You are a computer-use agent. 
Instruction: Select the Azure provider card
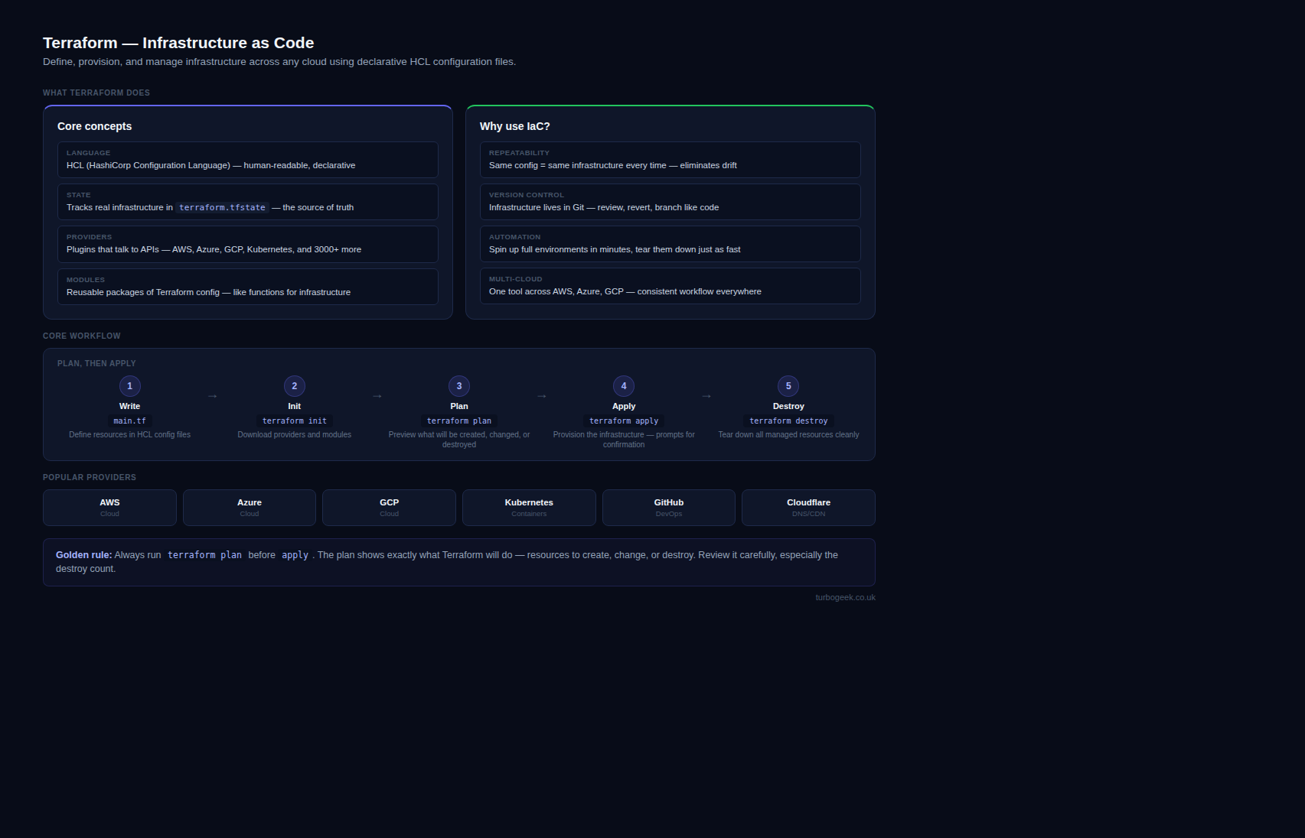[x=250, y=508]
